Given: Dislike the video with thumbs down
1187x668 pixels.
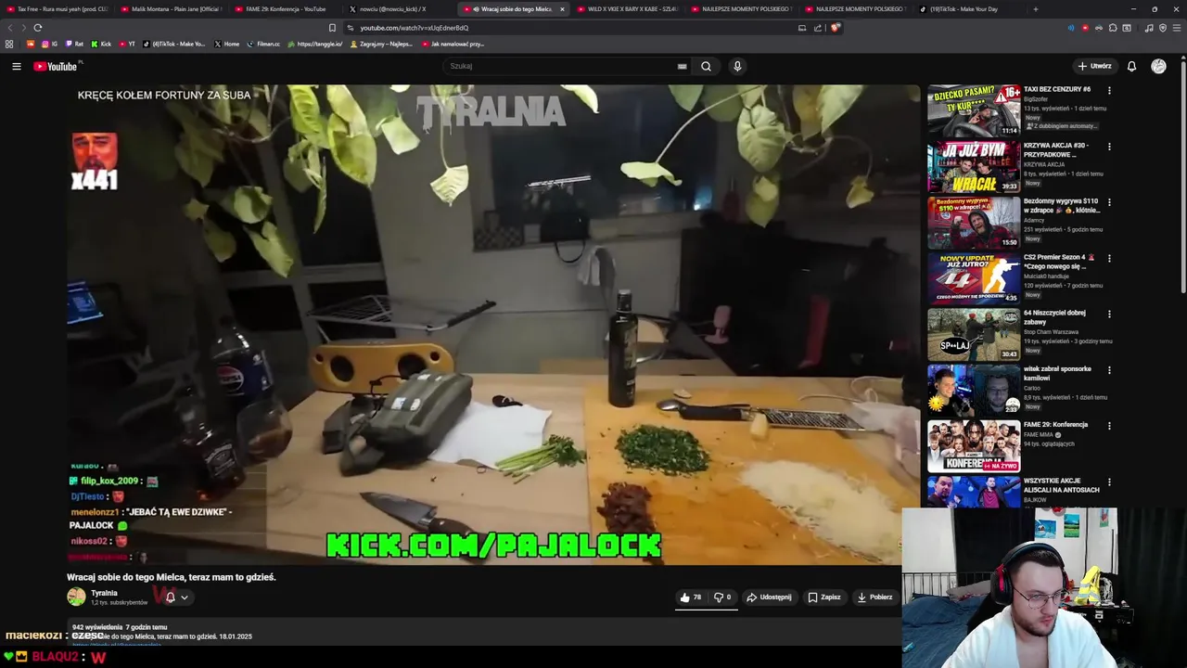Looking at the screenshot, I should [x=722, y=597].
